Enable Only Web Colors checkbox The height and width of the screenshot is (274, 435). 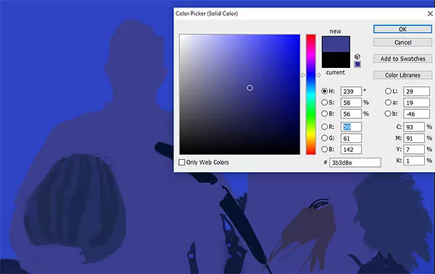(182, 162)
